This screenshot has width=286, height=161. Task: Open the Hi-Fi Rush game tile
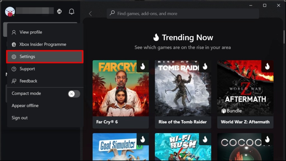(183, 147)
